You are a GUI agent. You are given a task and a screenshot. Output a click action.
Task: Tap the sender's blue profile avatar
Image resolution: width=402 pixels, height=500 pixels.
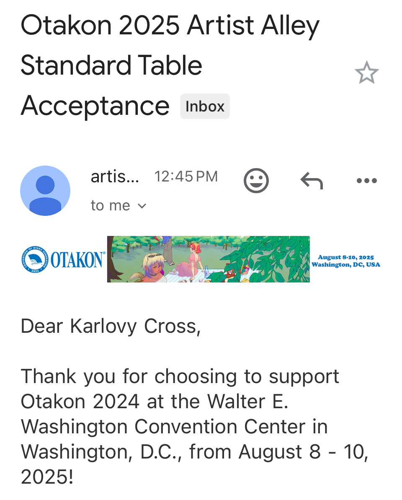click(45, 191)
